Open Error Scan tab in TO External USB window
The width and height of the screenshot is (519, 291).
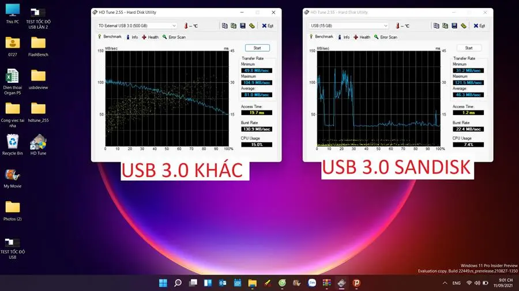tap(174, 37)
